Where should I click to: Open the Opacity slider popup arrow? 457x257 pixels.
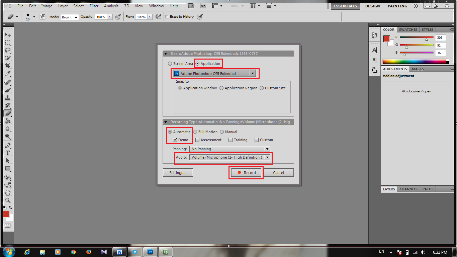coord(109,17)
